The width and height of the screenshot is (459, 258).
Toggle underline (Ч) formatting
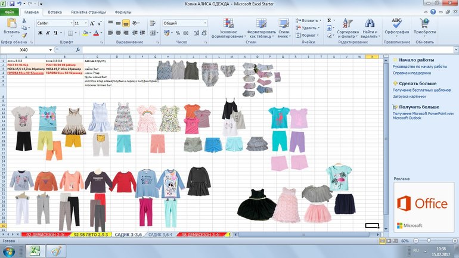click(55, 33)
